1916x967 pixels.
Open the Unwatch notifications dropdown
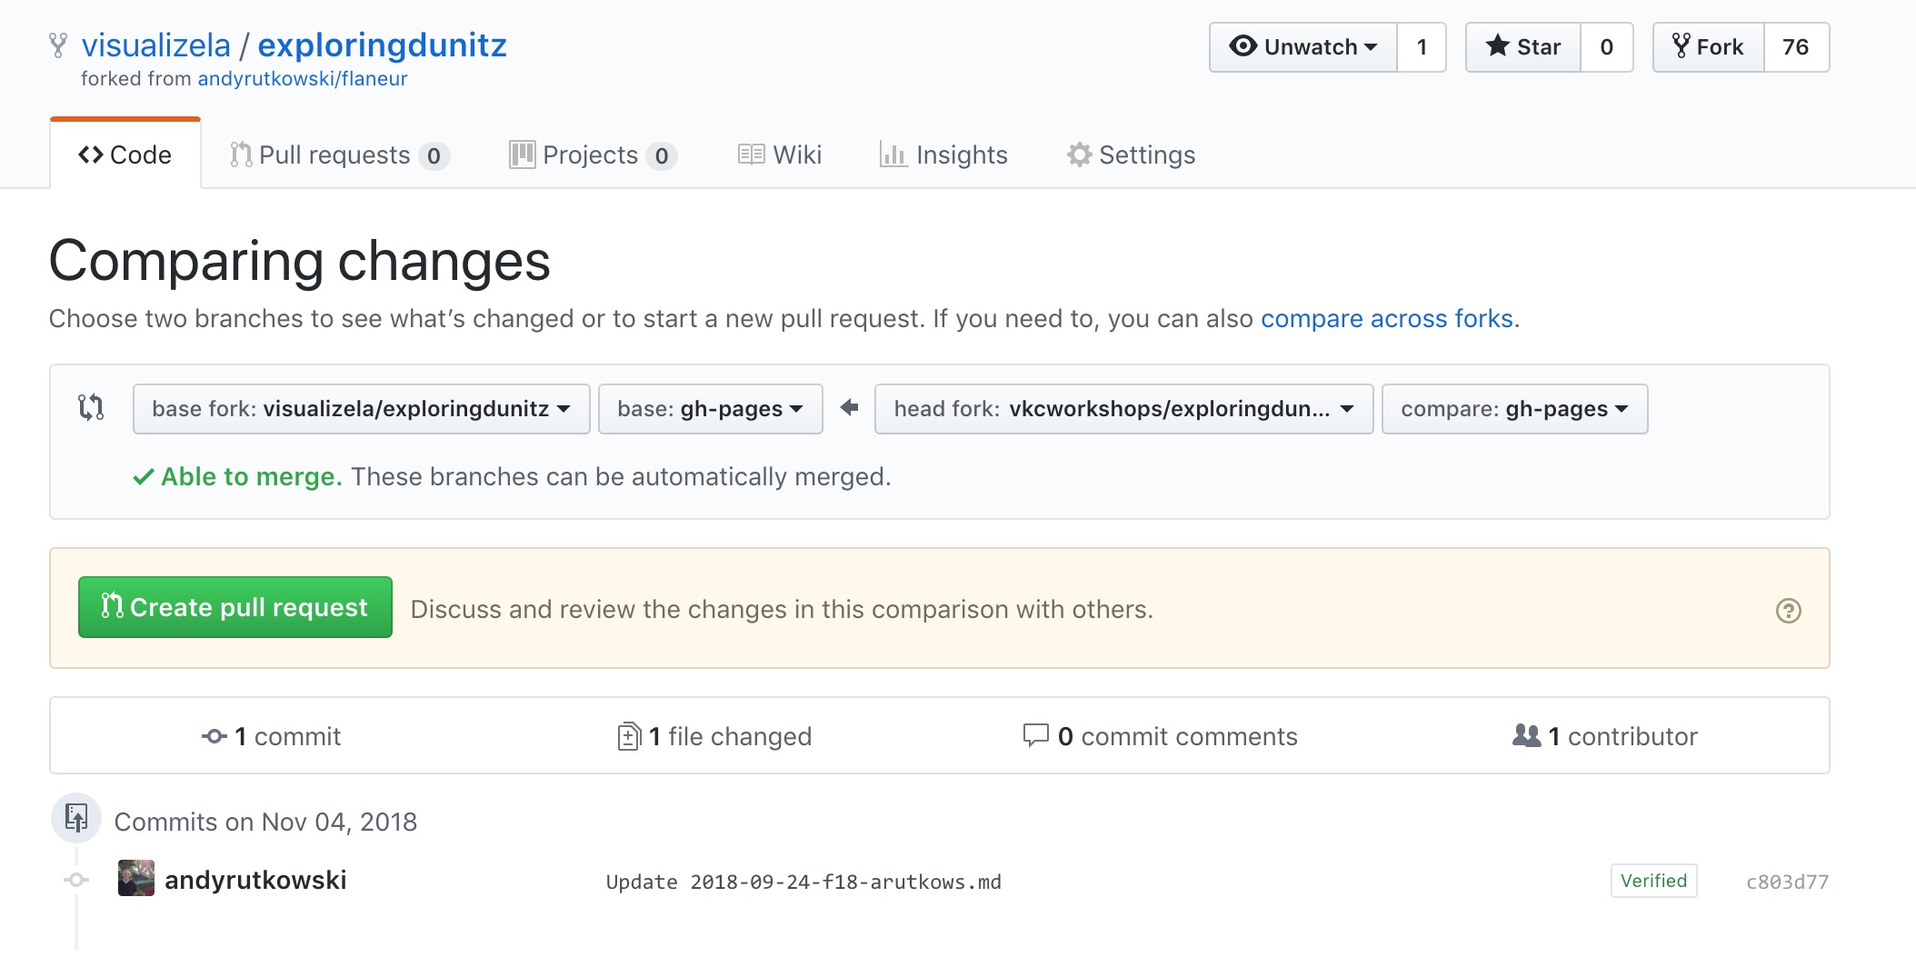1303,47
